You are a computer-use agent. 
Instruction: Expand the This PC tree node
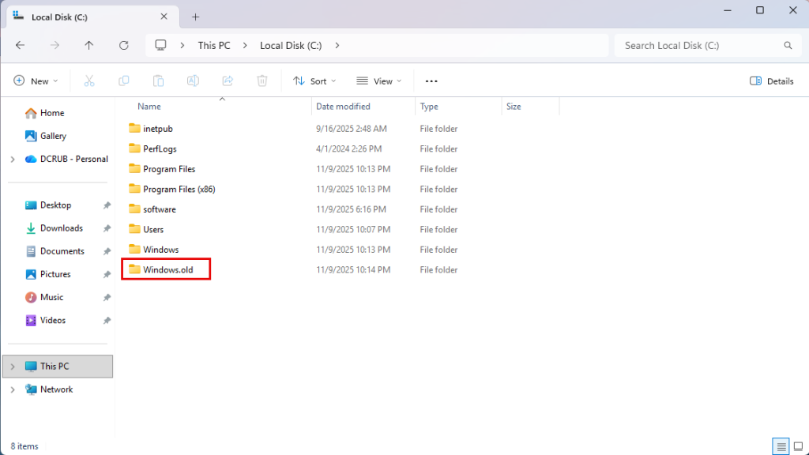[x=13, y=367]
